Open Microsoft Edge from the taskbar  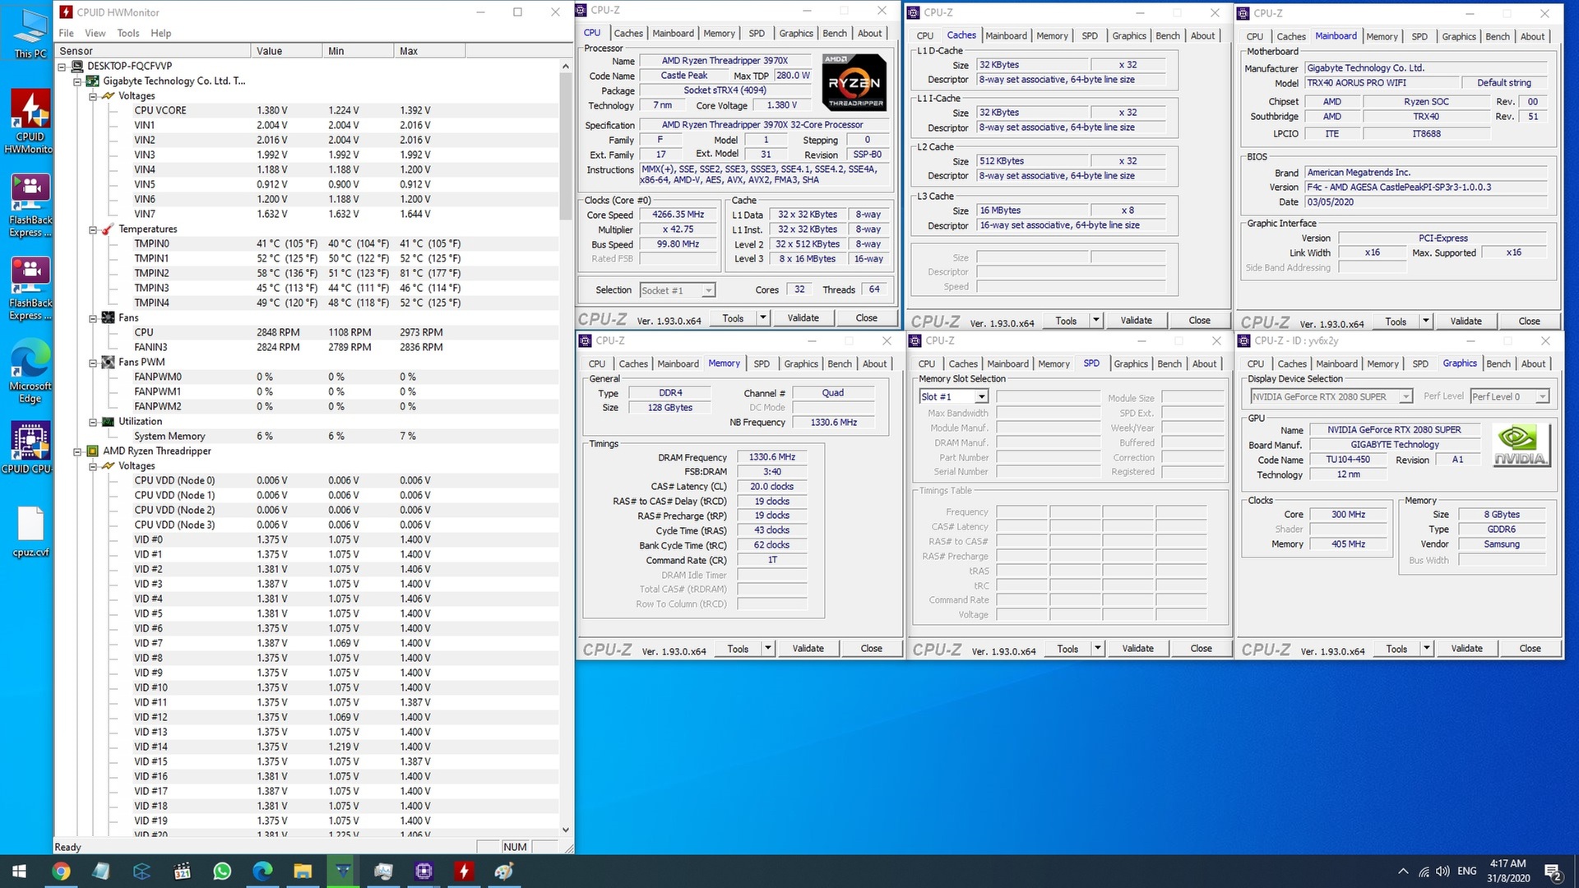(262, 872)
